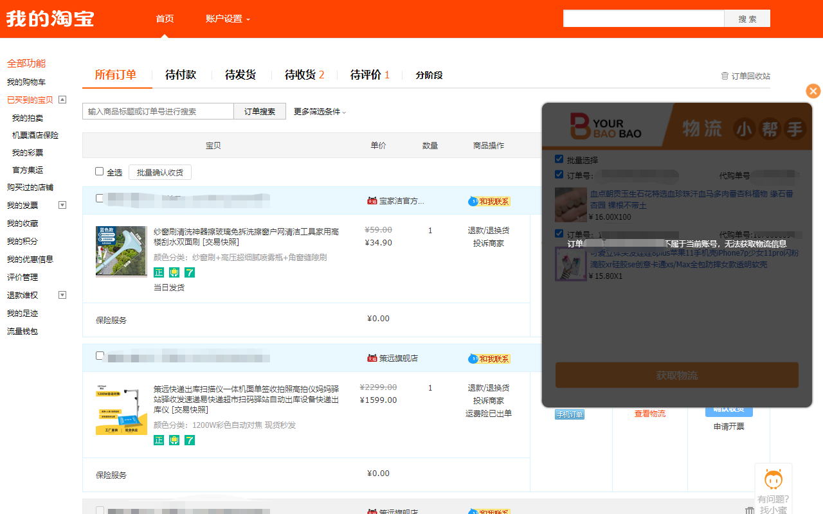Open the 账户设置 dropdown
Image resolution: width=823 pixels, height=514 pixels.
point(228,19)
